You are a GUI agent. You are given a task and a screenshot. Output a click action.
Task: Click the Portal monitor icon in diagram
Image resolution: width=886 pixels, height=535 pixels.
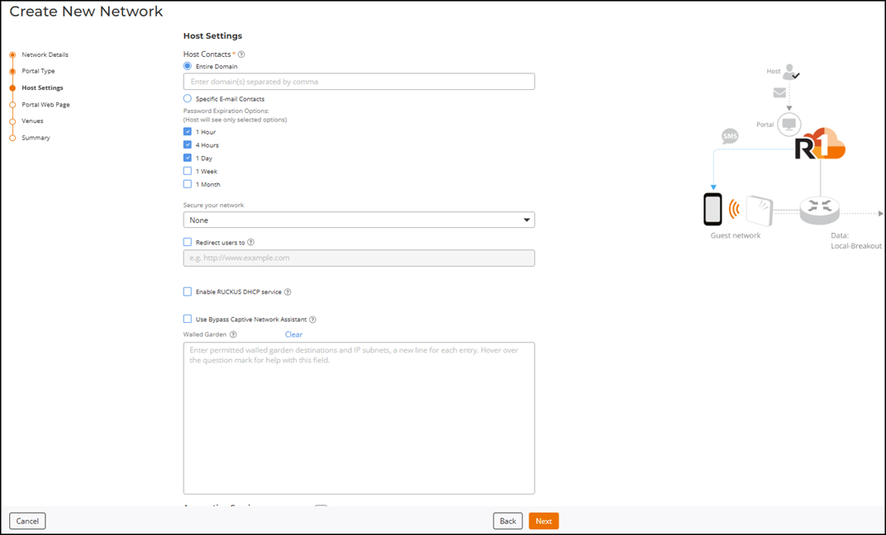point(789,125)
